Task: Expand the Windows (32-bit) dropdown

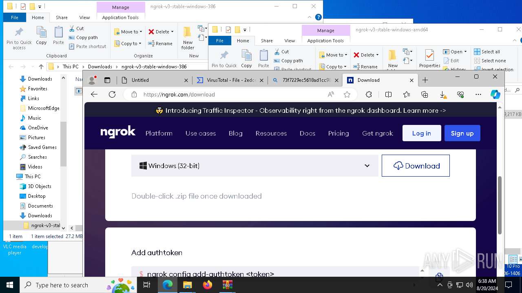Action: click(255, 166)
